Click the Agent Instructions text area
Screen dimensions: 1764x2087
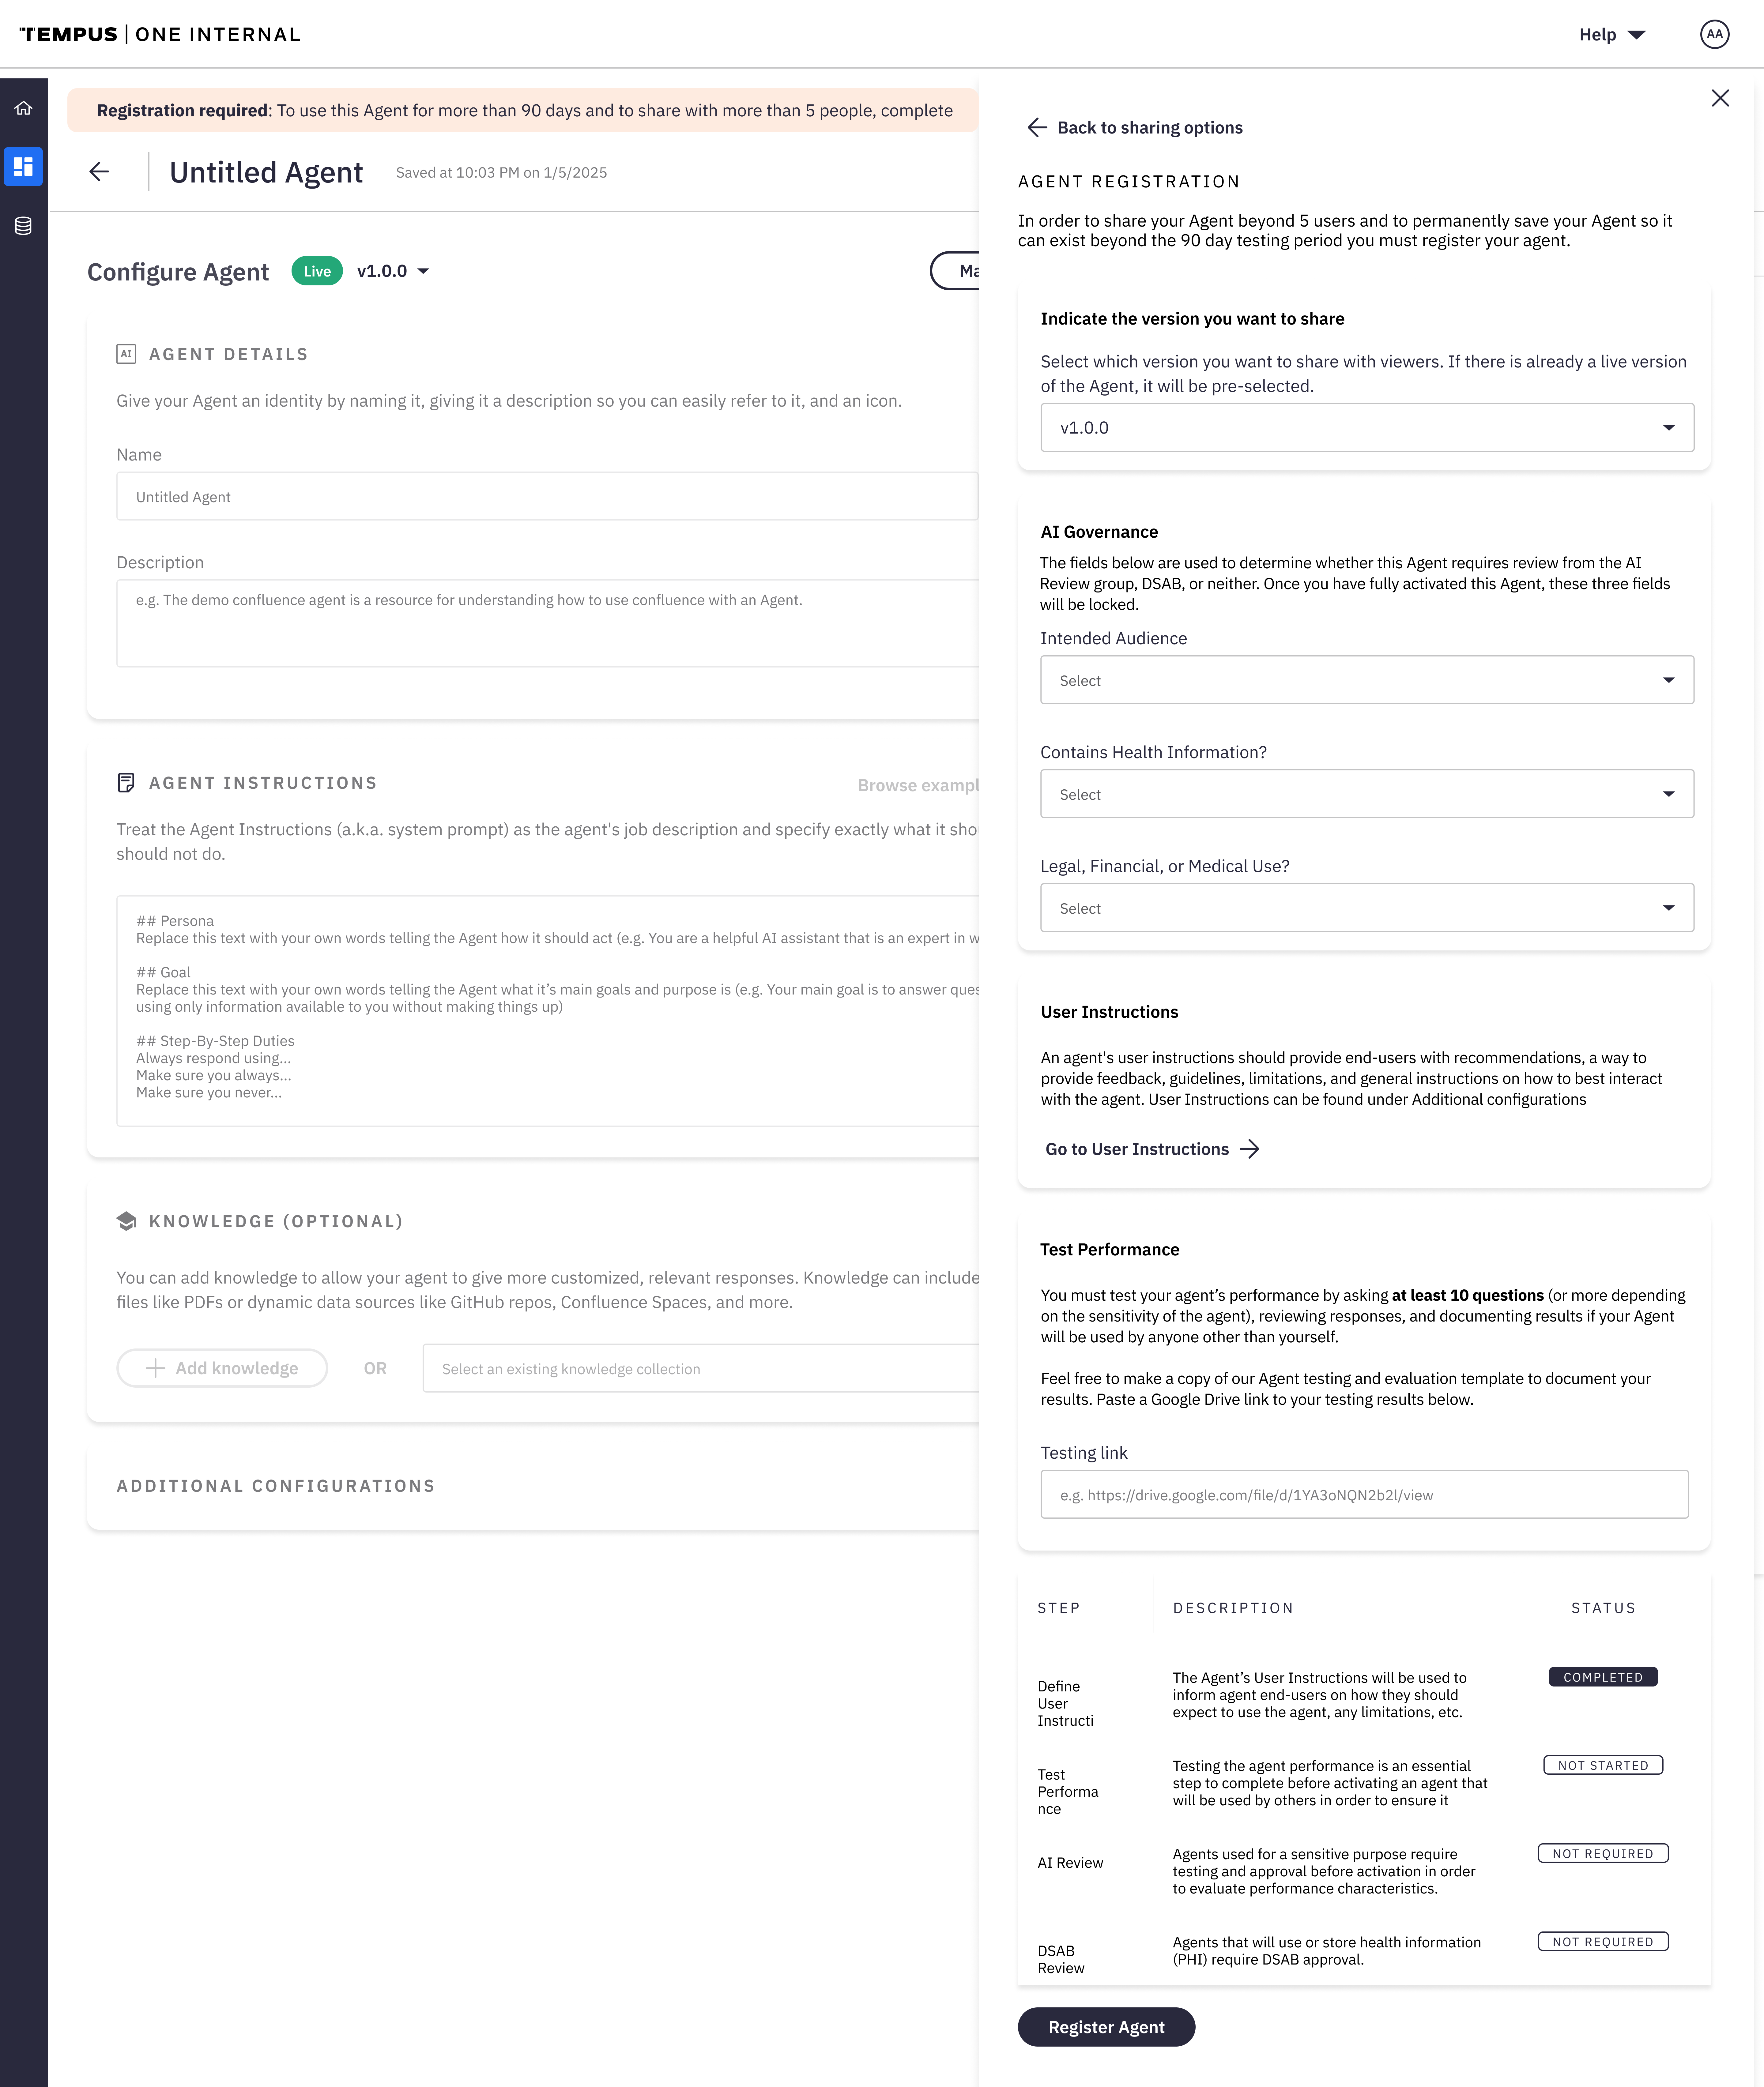547,1011
